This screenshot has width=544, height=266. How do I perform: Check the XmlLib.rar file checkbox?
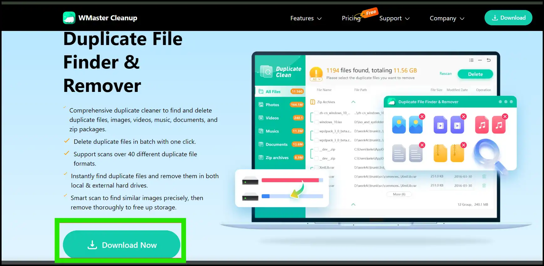[316, 168]
